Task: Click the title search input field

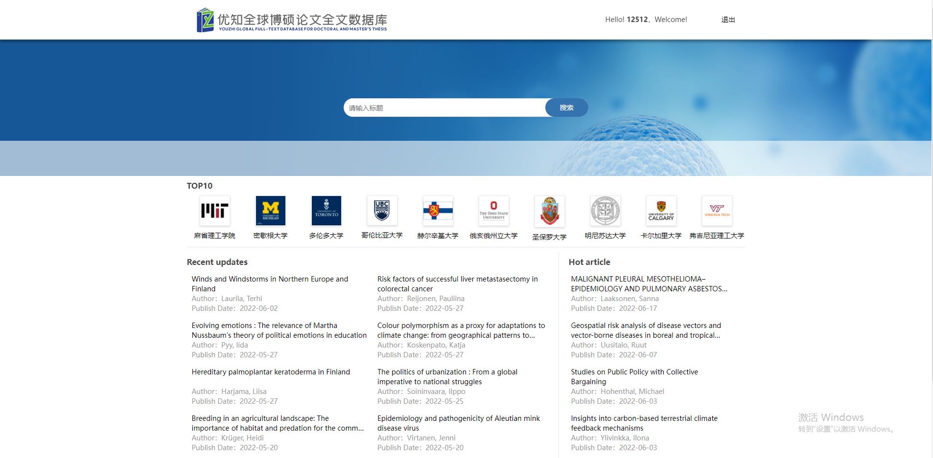Action: coord(444,108)
